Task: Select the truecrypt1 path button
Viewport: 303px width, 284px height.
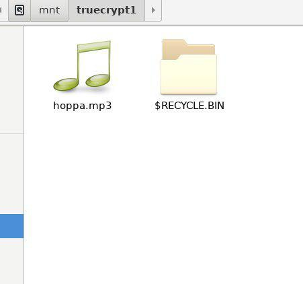Action: click(106, 10)
